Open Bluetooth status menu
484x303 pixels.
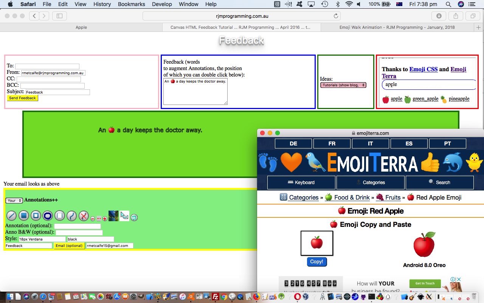click(x=338, y=4)
